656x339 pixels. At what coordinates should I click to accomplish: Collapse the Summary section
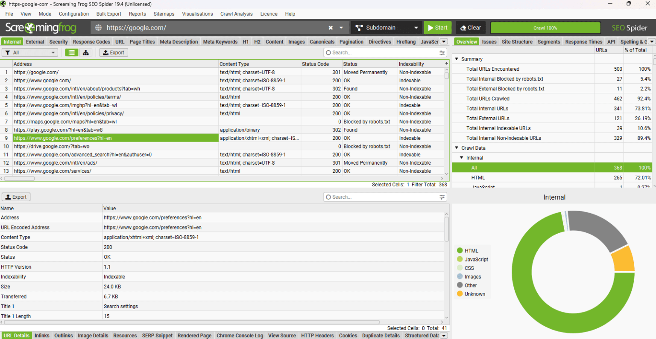point(457,59)
